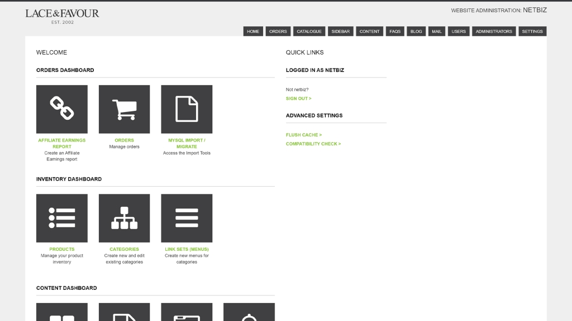The image size is (572, 321).
Task: Switch to the Blog navigation tab
Action: (x=416, y=32)
